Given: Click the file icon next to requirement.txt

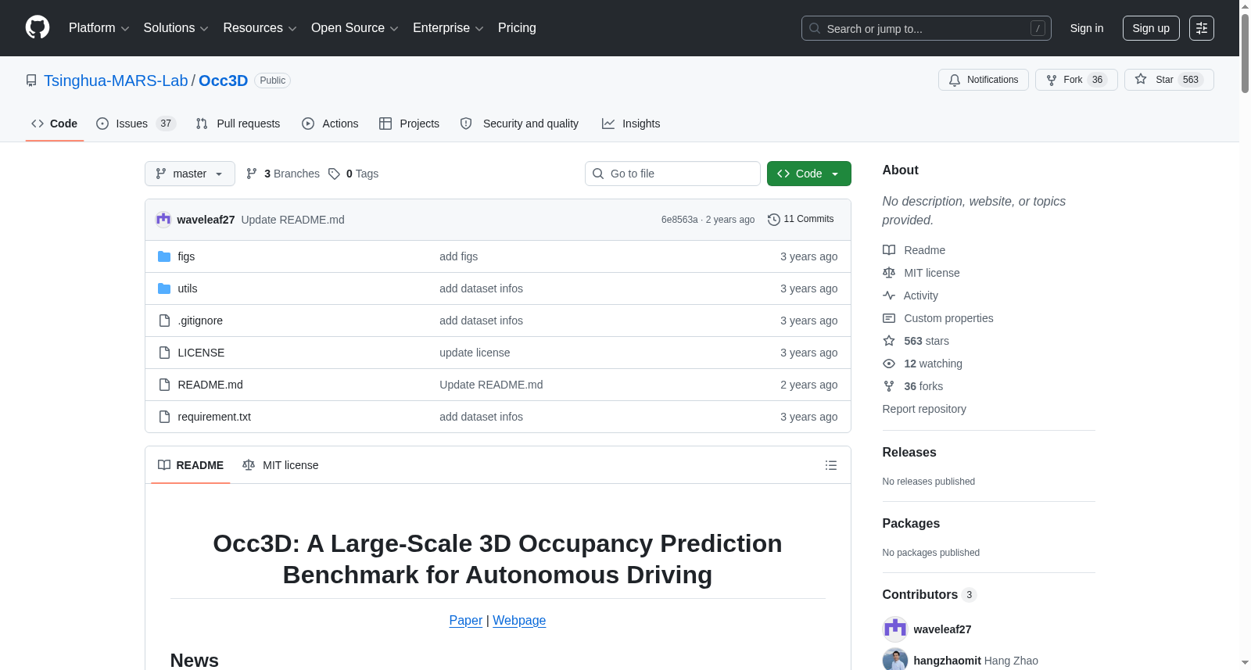Looking at the screenshot, I should click(164, 417).
